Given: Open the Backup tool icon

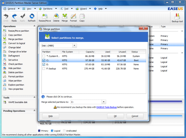Looking at the screenshot, I should 177,16.
